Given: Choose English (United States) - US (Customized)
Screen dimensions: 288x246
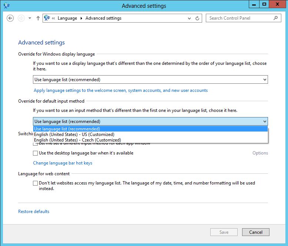Looking at the screenshot, I should [150, 134].
